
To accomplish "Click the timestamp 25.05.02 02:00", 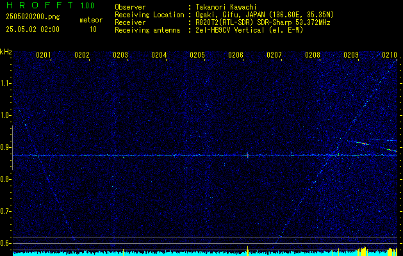I will (x=33, y=29).
